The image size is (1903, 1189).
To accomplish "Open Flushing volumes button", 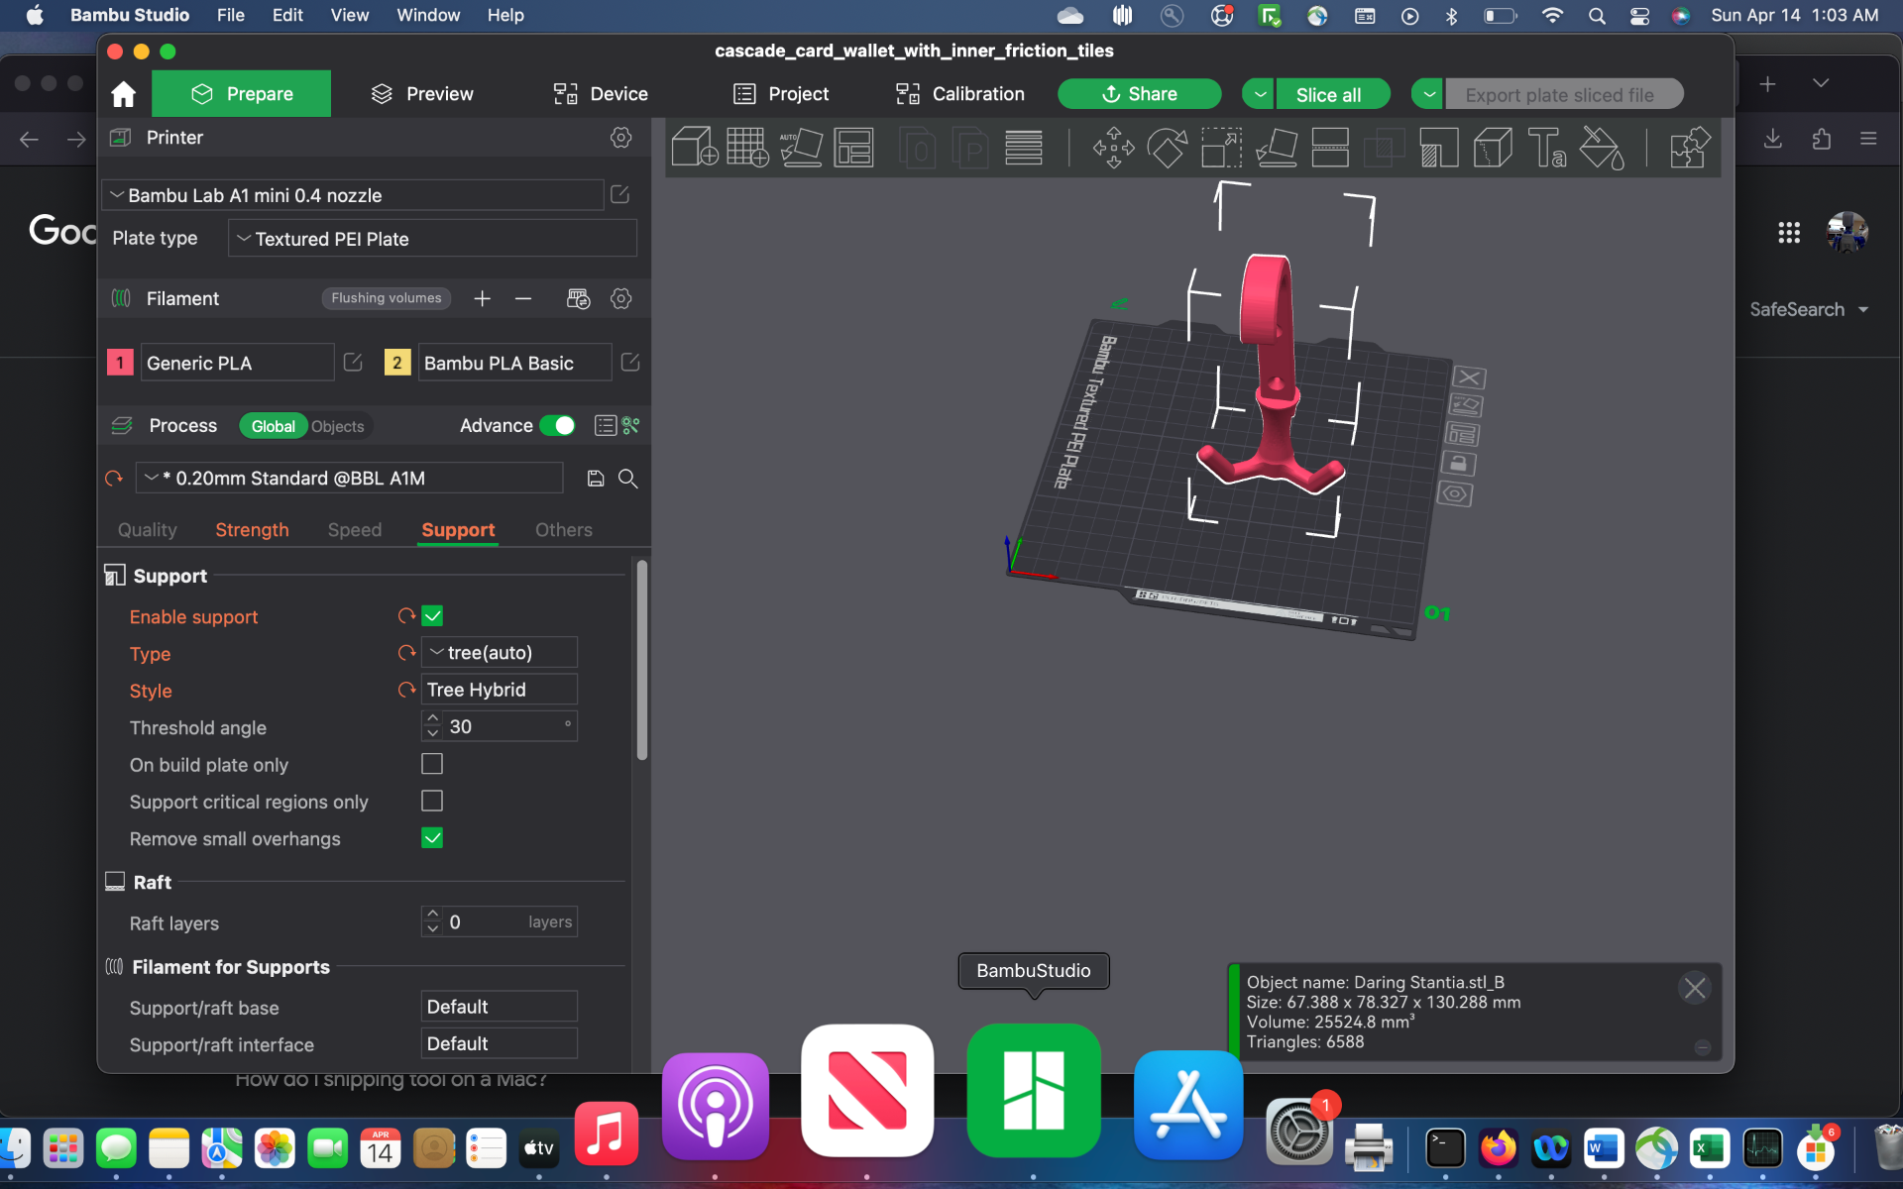I will point(387,298).
